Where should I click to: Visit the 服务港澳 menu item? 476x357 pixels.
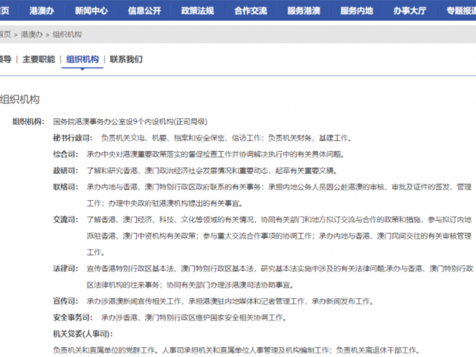(304, 11)
